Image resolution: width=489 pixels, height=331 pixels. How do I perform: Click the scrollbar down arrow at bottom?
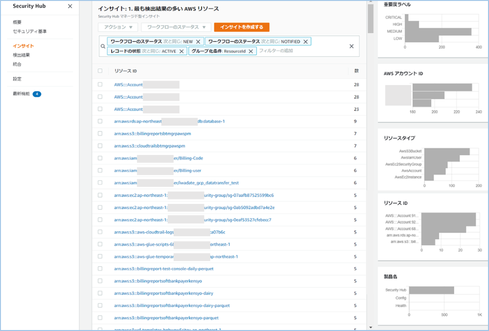[371, 328]
